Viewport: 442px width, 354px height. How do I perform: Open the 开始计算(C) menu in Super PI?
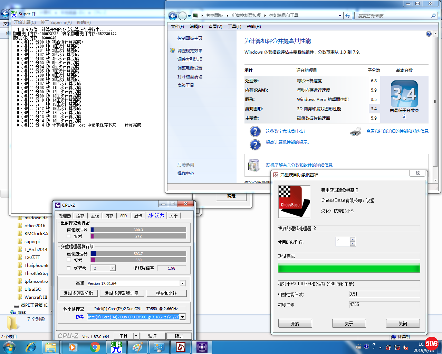tap(25, 22)
